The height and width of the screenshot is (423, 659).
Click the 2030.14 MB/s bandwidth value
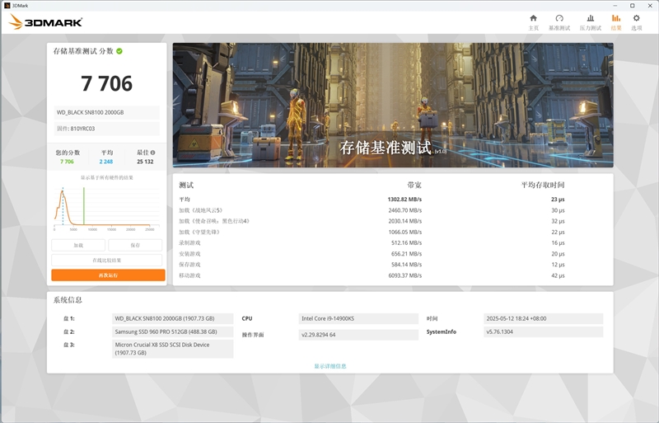coord(405,221)
